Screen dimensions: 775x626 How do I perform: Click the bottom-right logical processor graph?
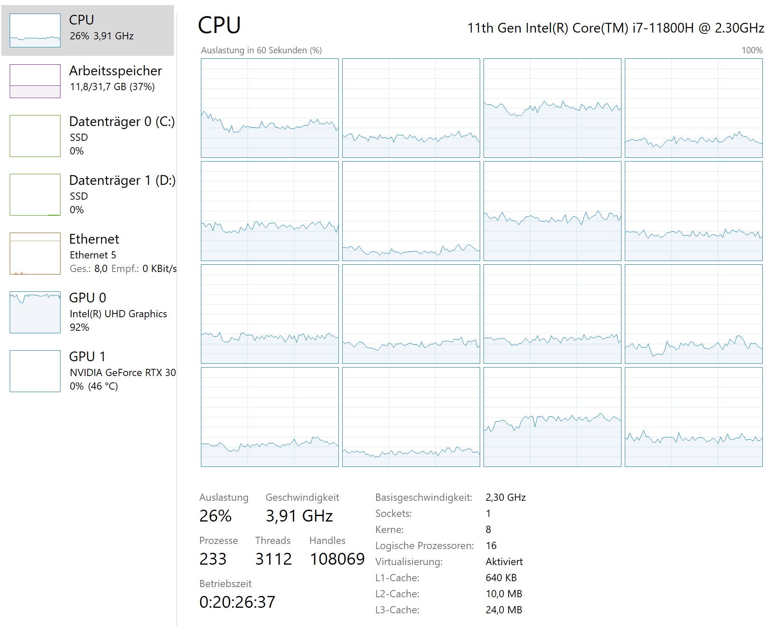click(693, 417)
